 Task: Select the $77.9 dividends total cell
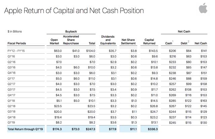(112, 129)
